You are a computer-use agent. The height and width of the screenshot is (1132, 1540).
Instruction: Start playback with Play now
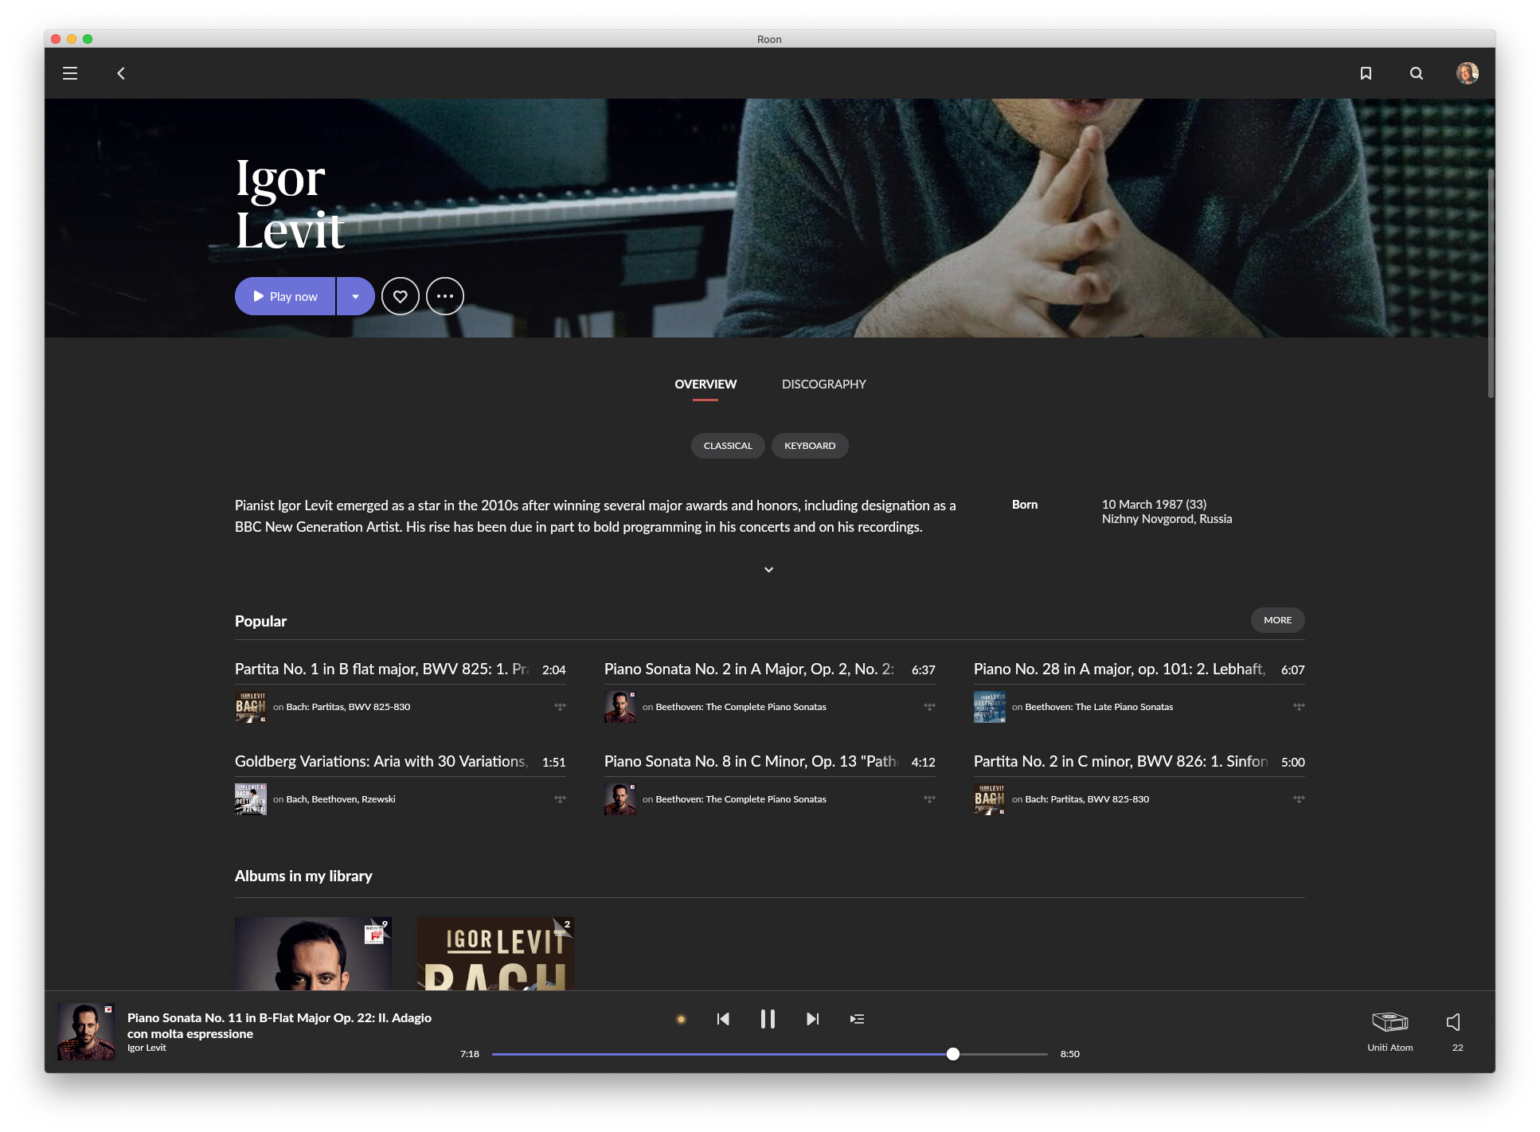tap(285, 296)
